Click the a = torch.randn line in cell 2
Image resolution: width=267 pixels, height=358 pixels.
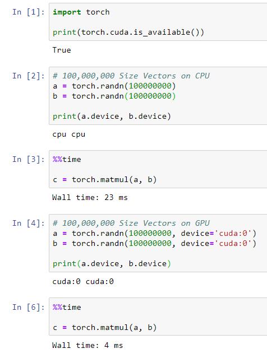[x=114, y=86]
